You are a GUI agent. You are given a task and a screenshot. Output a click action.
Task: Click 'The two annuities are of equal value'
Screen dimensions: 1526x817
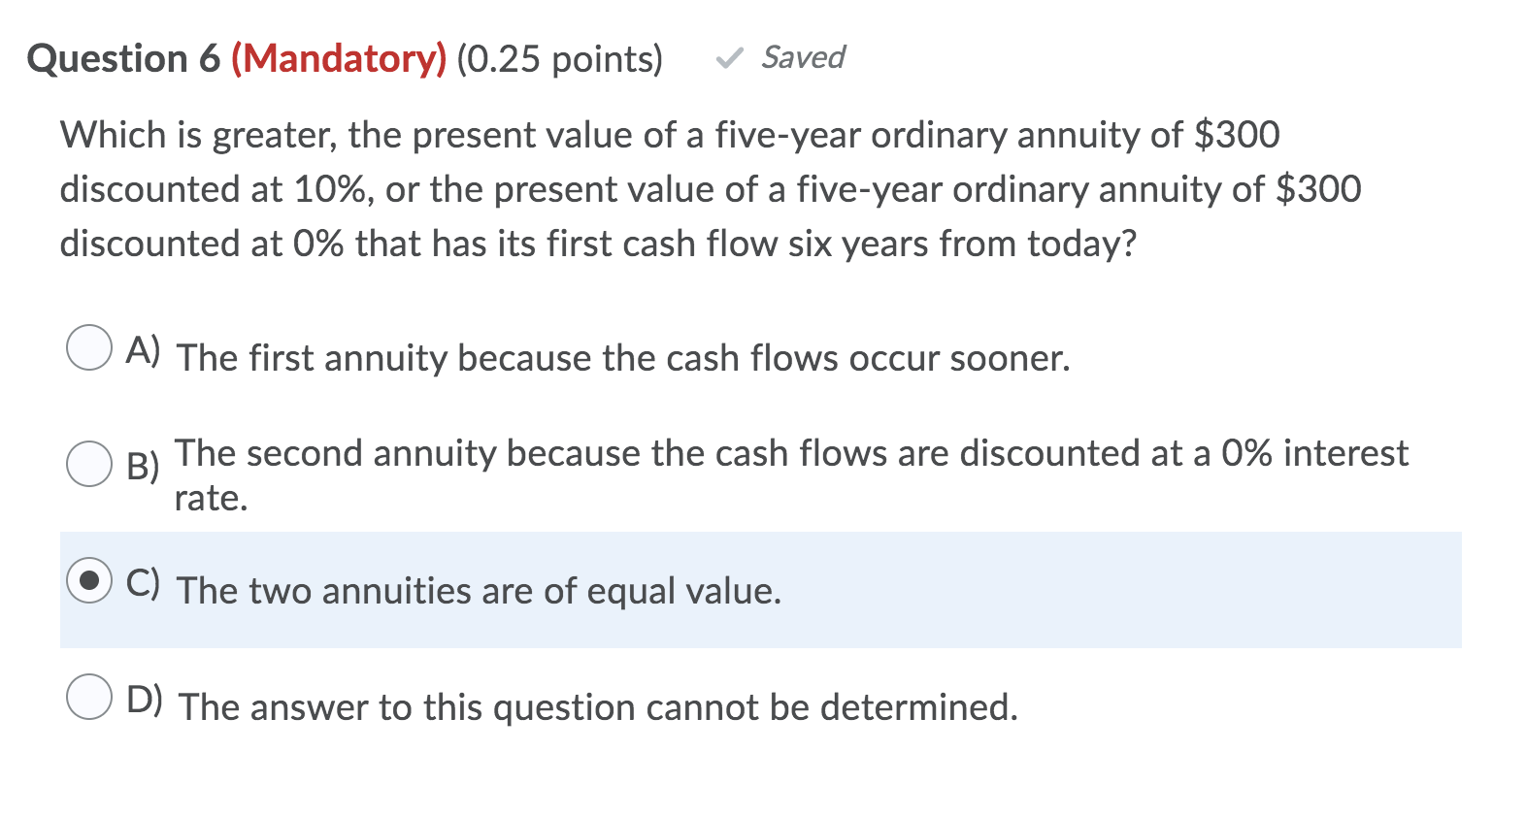pyautogui.click(x=480, y=591)
